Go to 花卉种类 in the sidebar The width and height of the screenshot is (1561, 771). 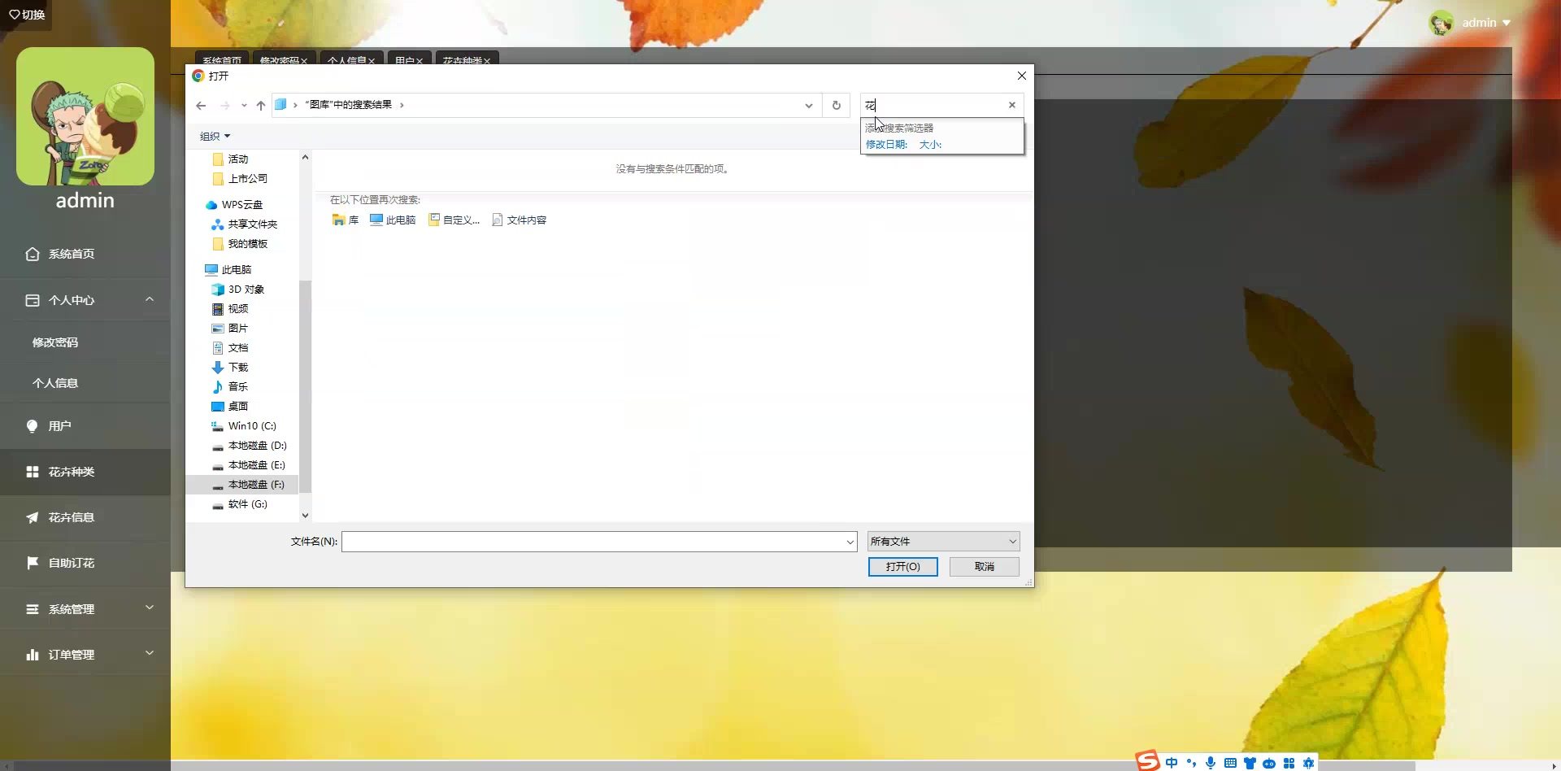(x=85, y=472)
